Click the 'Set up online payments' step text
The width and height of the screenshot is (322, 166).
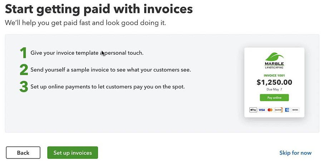(108, 87)
